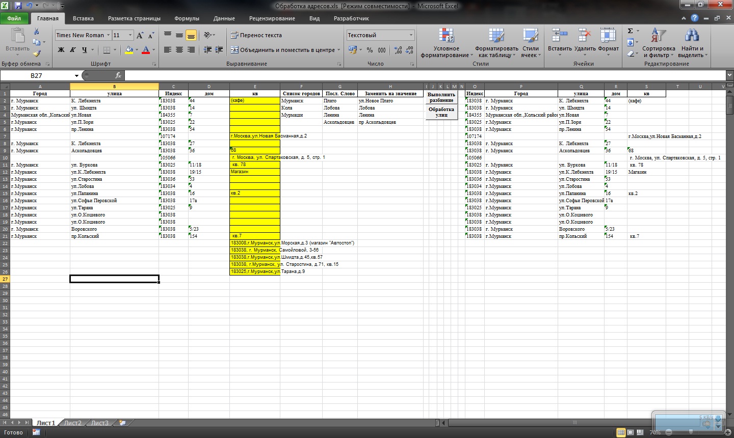Open the Стили ячеек gallery
The height and width of the screenshot is (438, 734).
pos(531,43)
